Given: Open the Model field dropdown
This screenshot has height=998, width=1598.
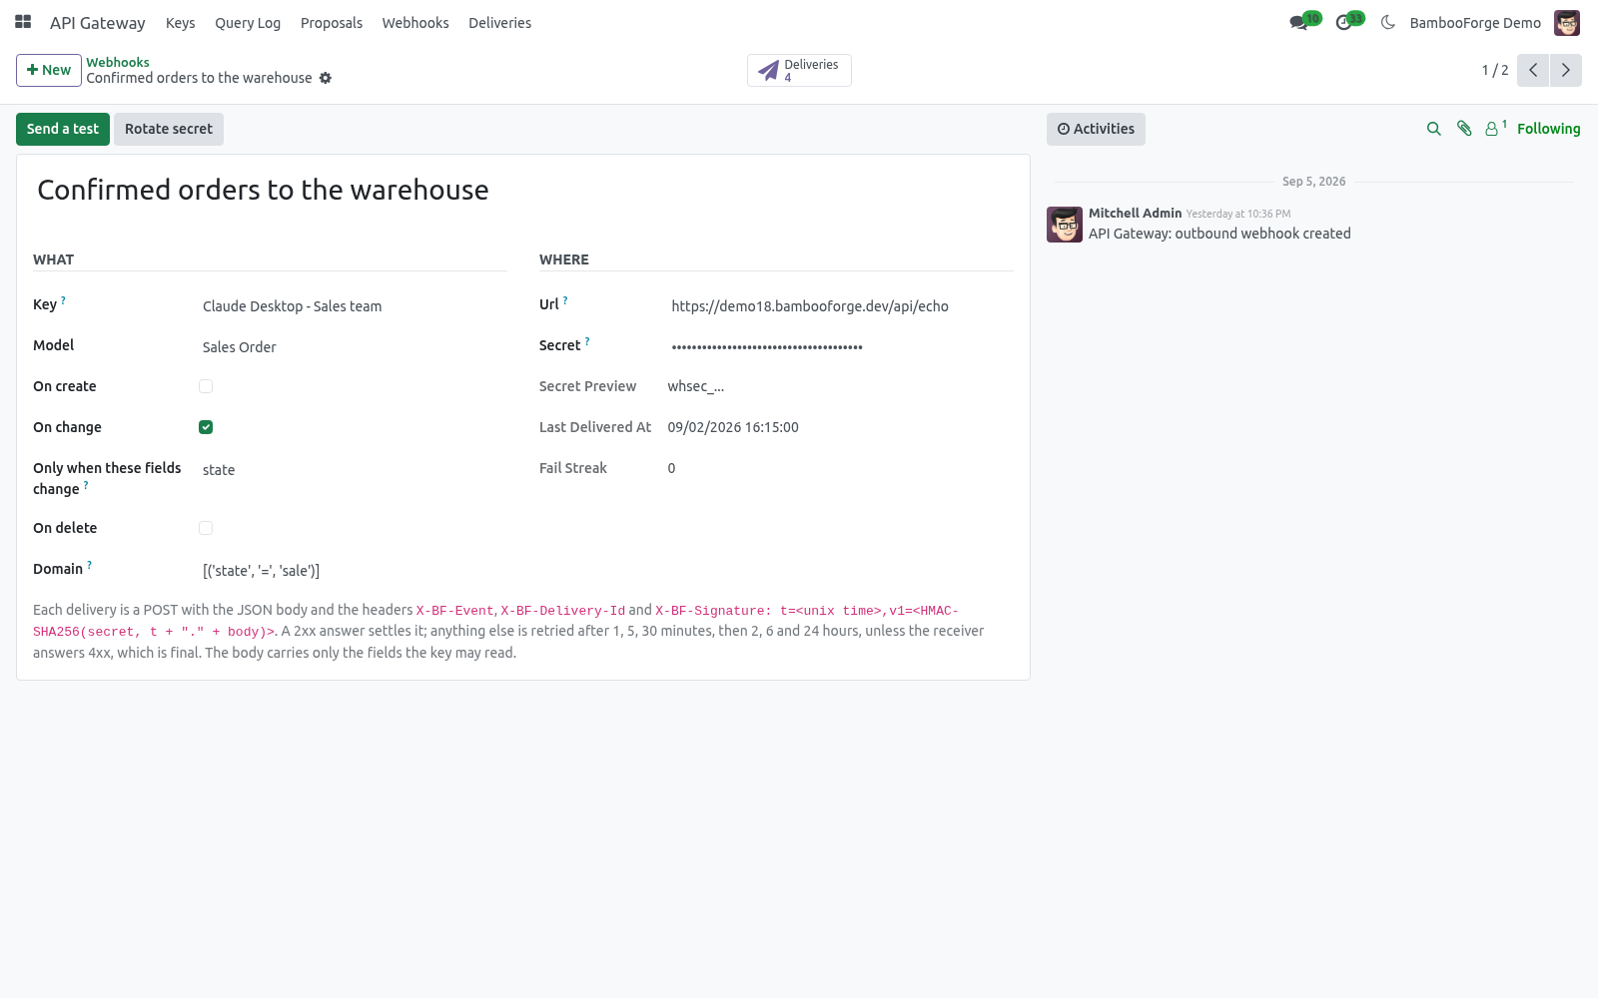Looking at the screenshot, I should click(354, 347).
